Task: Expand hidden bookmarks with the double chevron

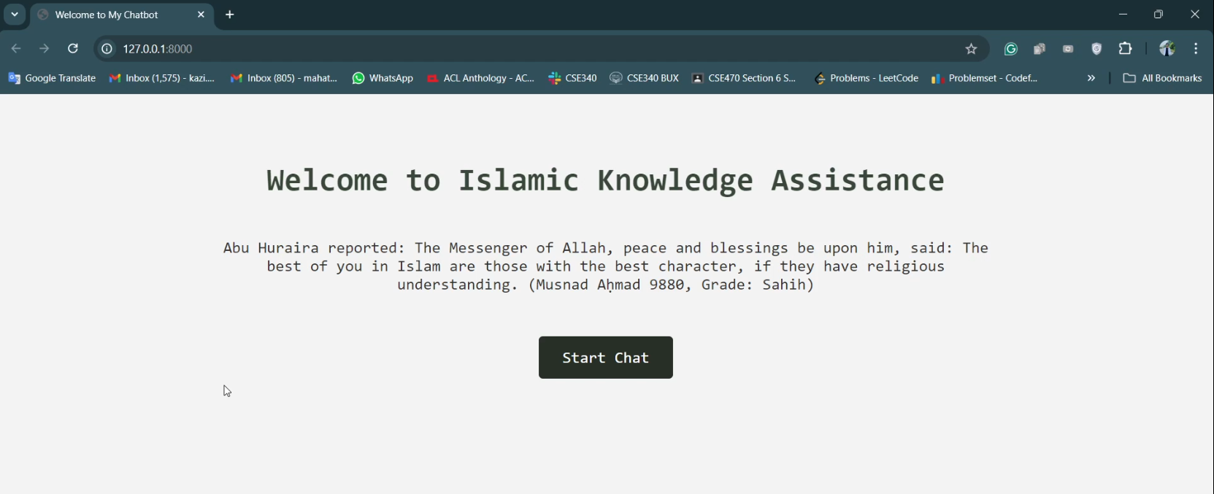Action: pos(1091,78)
